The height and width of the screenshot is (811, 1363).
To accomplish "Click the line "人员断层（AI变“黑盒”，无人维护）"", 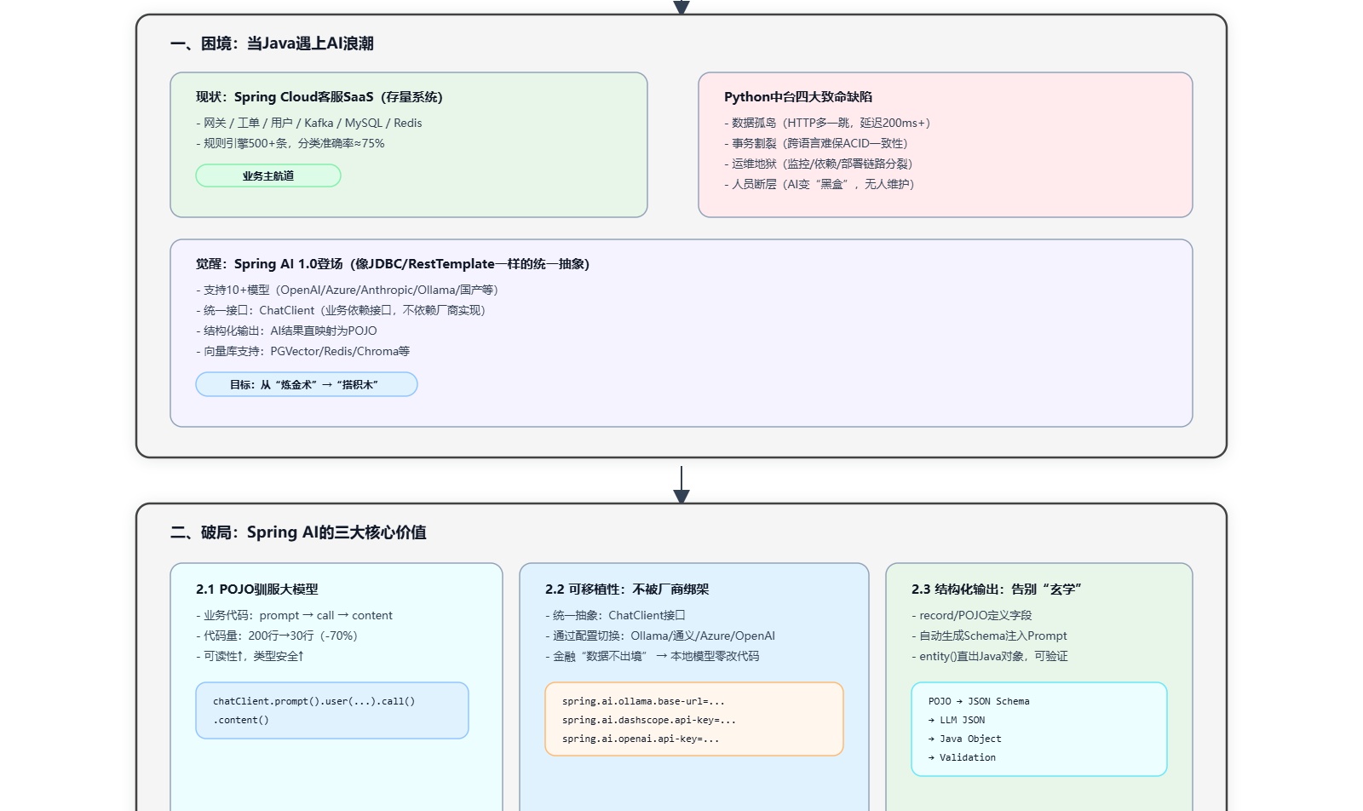I will [820, 184].
